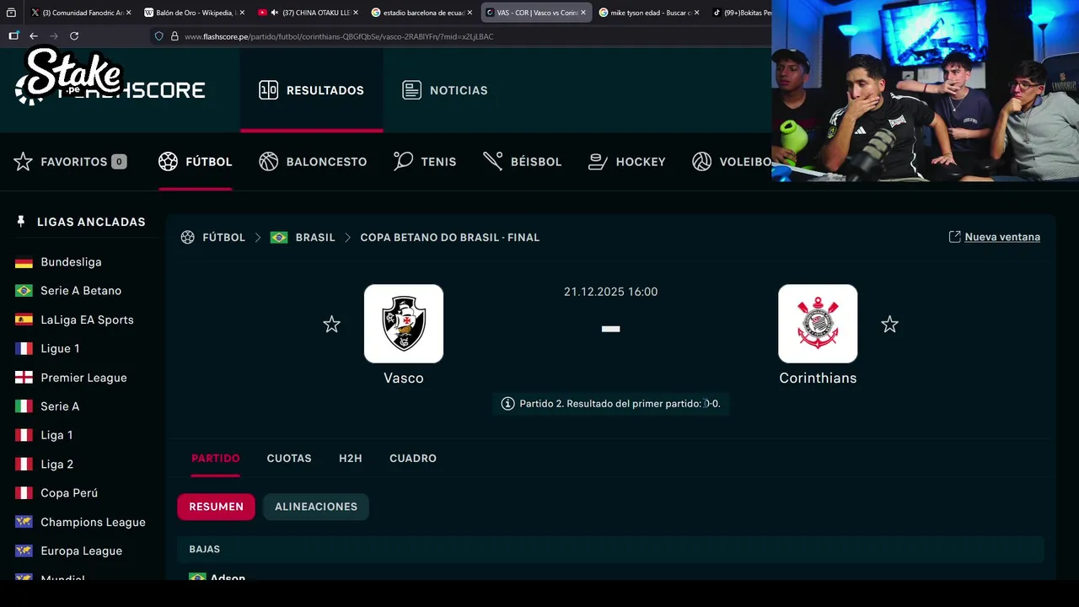Image resolution: width=1079 pixels, height=607 pixels.
Task: Click the Corinthians club crest
Action: [818, 324]
